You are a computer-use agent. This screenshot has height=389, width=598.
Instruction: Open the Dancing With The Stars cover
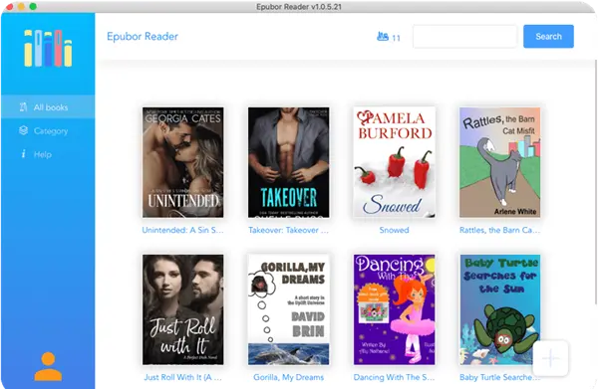click(395, 309)
